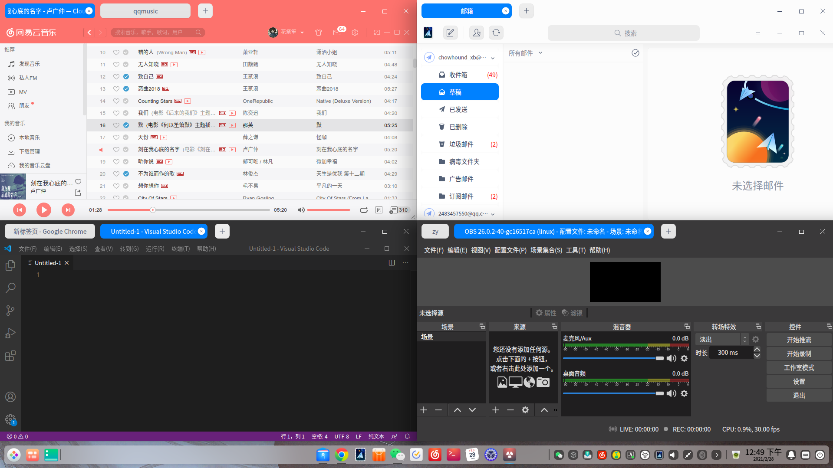Screen dimensions: 833x468
Task: Open source properties gear in OBS sources
Action: pos(525,410)
